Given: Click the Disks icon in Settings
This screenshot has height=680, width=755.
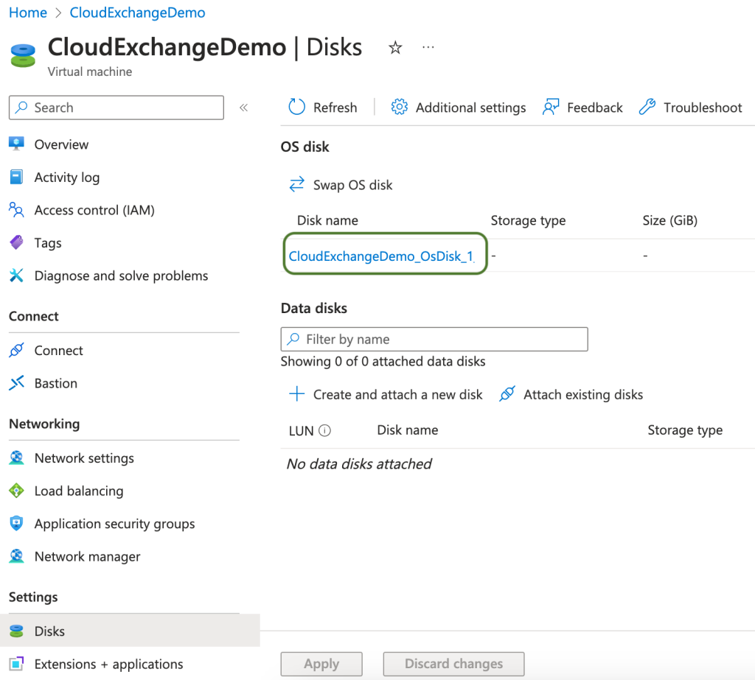Looking at the screenshot, I should click(x=16, y=631).
